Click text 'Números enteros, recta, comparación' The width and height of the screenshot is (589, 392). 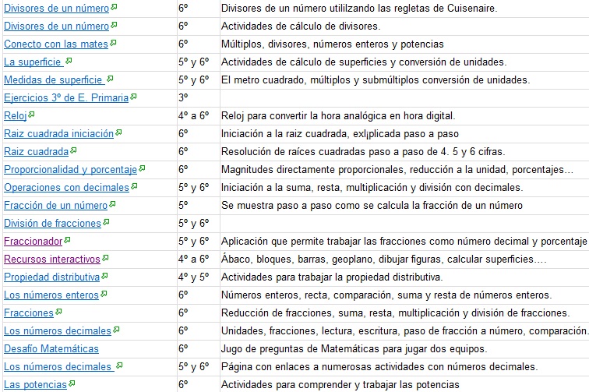(386, 295)
